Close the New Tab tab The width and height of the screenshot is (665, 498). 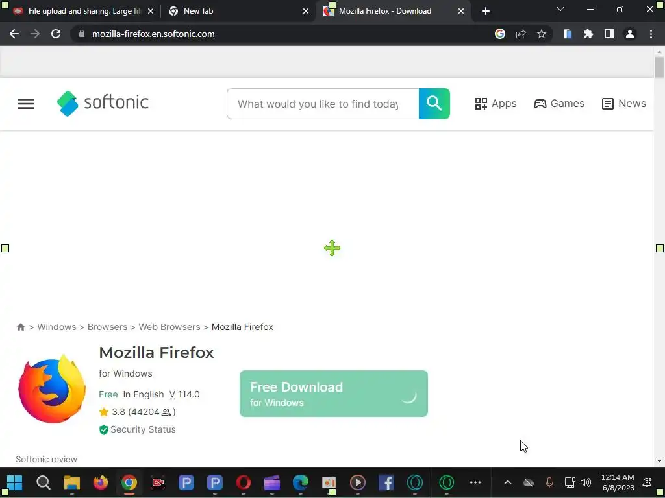tap(306, 11)
